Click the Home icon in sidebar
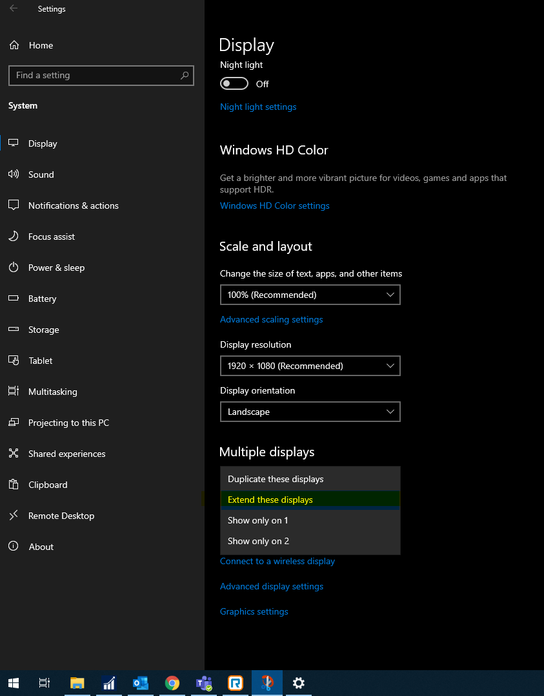Viewport: 544px width, 696px height. [x=14, y=45]
